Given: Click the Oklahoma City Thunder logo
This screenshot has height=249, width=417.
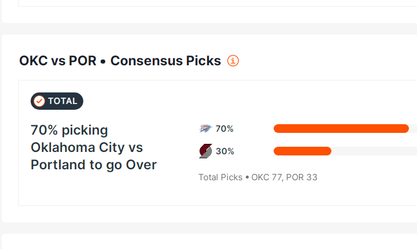Looking at the screenshot, I should click(x=205, y=129).
